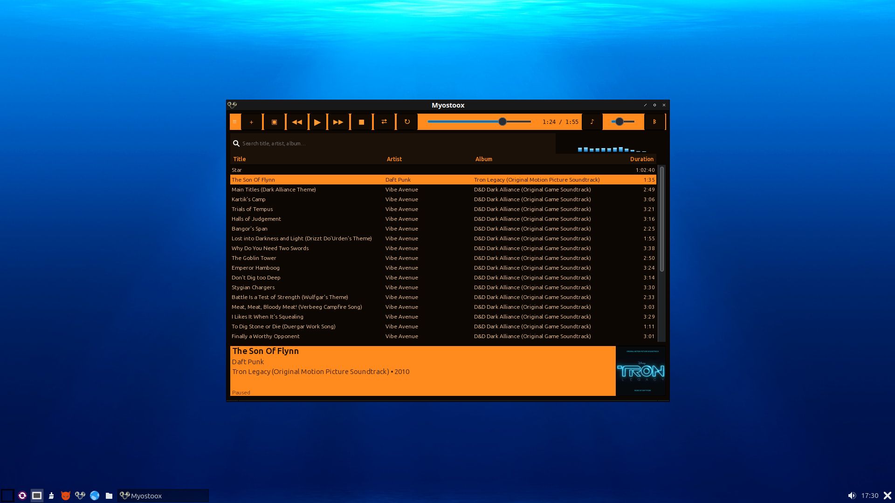Screen dimensions: 895x503
Task: Click the Tron Legacy album cover thumbnail
Action: (640, 371)
